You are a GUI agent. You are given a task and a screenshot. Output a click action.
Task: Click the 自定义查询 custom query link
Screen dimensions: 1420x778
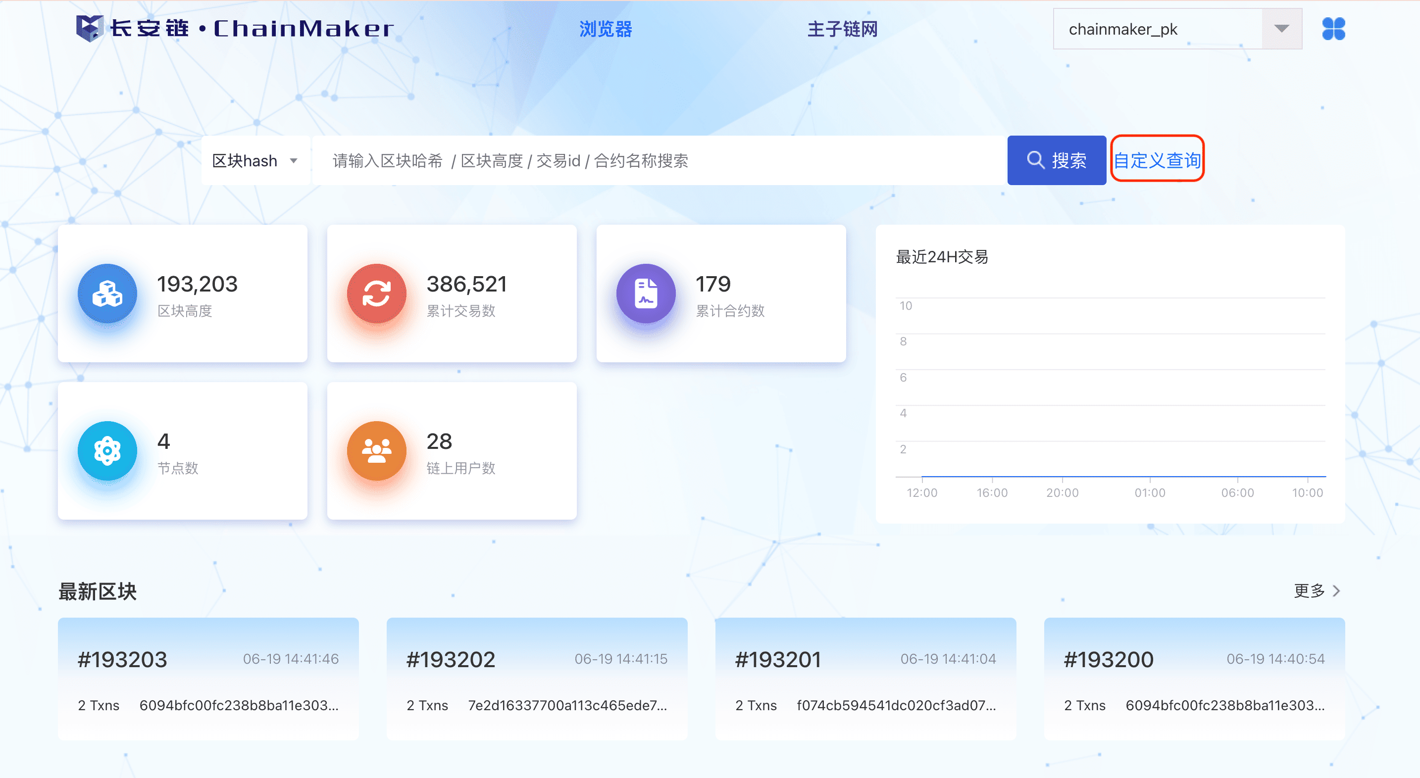tap(1157, 160)
